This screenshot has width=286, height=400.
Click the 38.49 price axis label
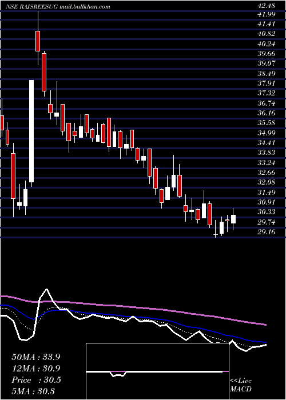pos(266,74)
